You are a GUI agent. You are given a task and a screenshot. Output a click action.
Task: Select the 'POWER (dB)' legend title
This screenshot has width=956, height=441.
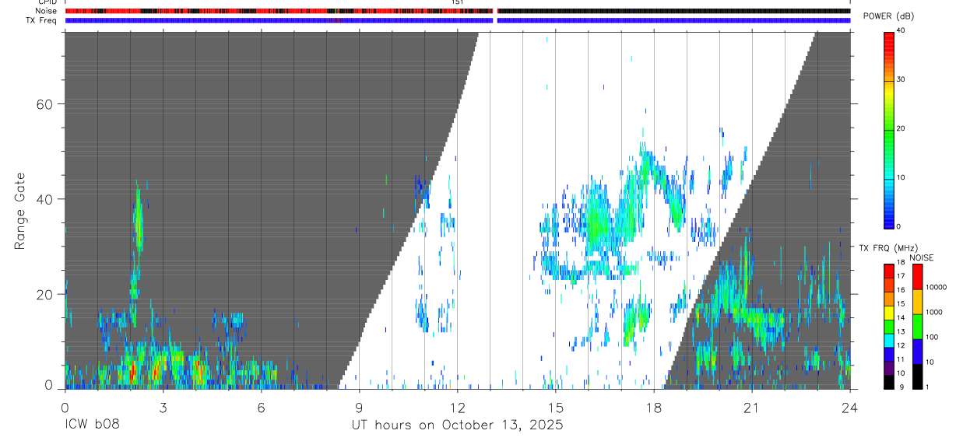coord(888,16)
